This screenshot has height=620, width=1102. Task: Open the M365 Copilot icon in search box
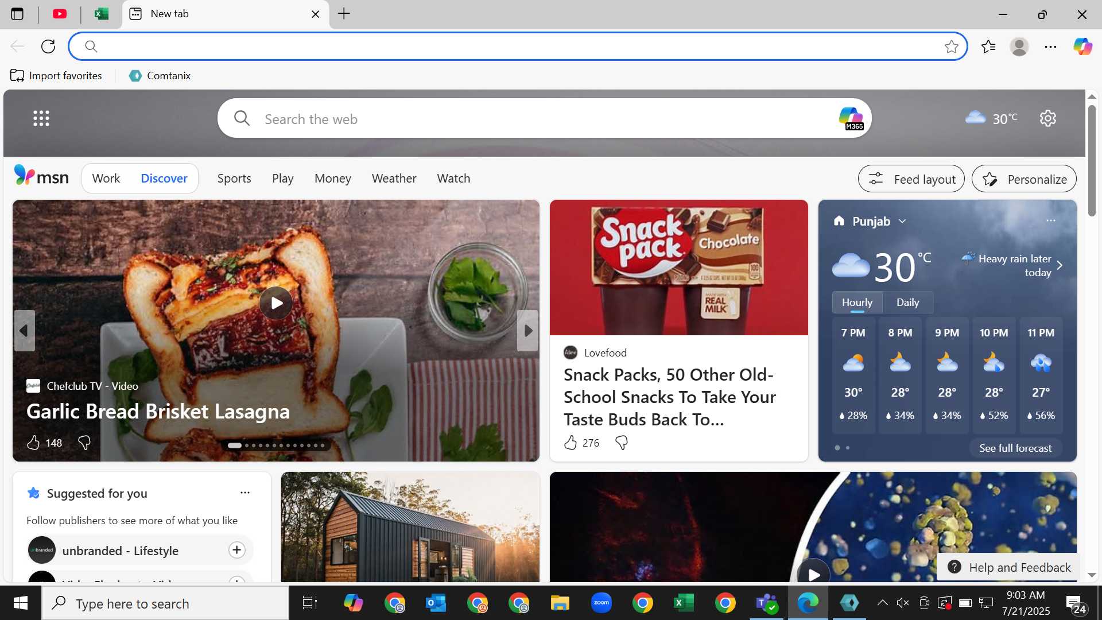(851, 119)
